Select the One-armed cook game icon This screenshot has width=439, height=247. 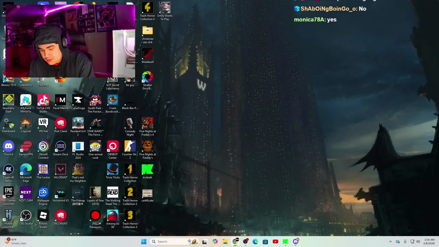(95, 150)
